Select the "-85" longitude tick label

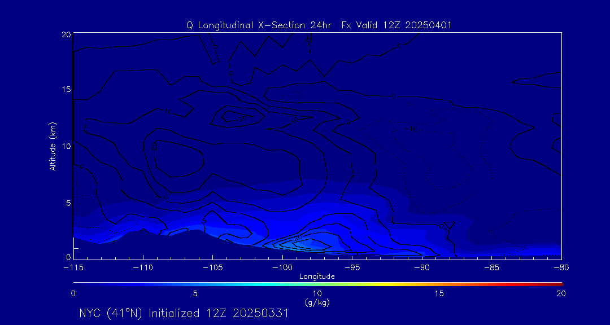(x=492, y=267)
